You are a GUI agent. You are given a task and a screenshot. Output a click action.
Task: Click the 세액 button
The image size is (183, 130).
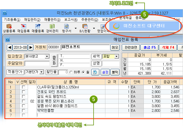96,56
